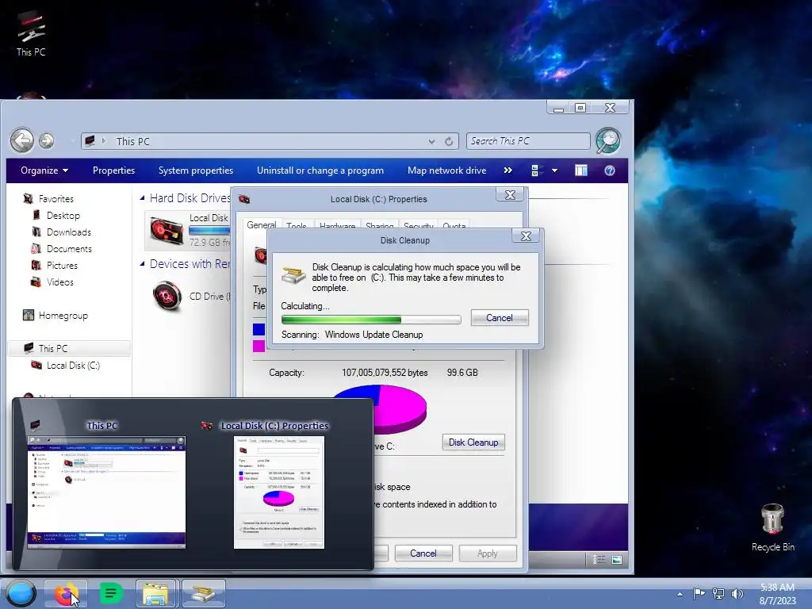Open System properties from toolbar
Image resolution: width=812 pixels, height=609 pixels.
[196, 170]
